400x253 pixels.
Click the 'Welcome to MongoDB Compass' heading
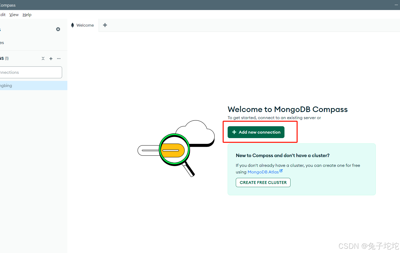[x=288, y=109]
